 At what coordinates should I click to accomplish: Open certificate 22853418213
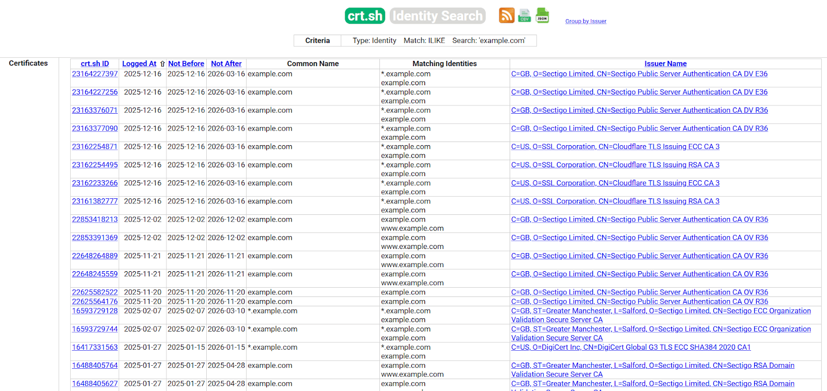[95, 220]
